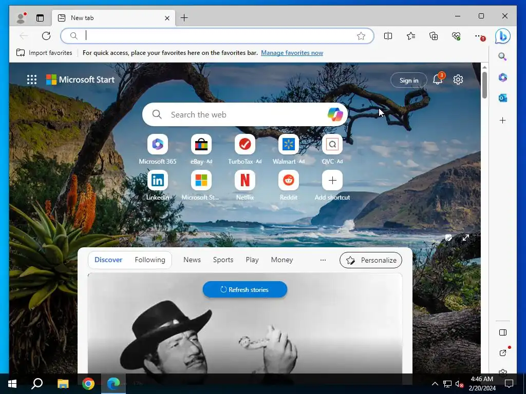This screenshot has width=526, height=394.
Task: Click in the address bar field
Action: pos(217,36)
